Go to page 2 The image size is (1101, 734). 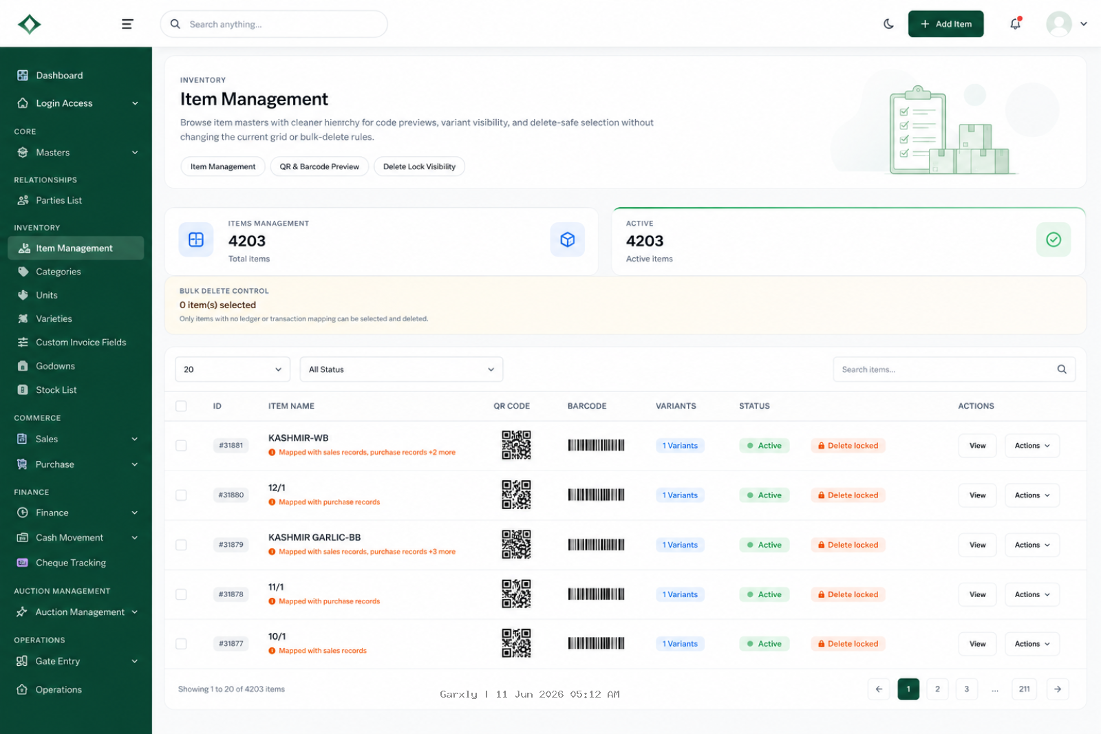937,689
